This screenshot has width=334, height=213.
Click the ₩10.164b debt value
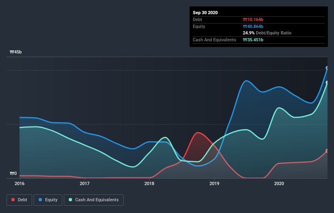coord(253,19)
